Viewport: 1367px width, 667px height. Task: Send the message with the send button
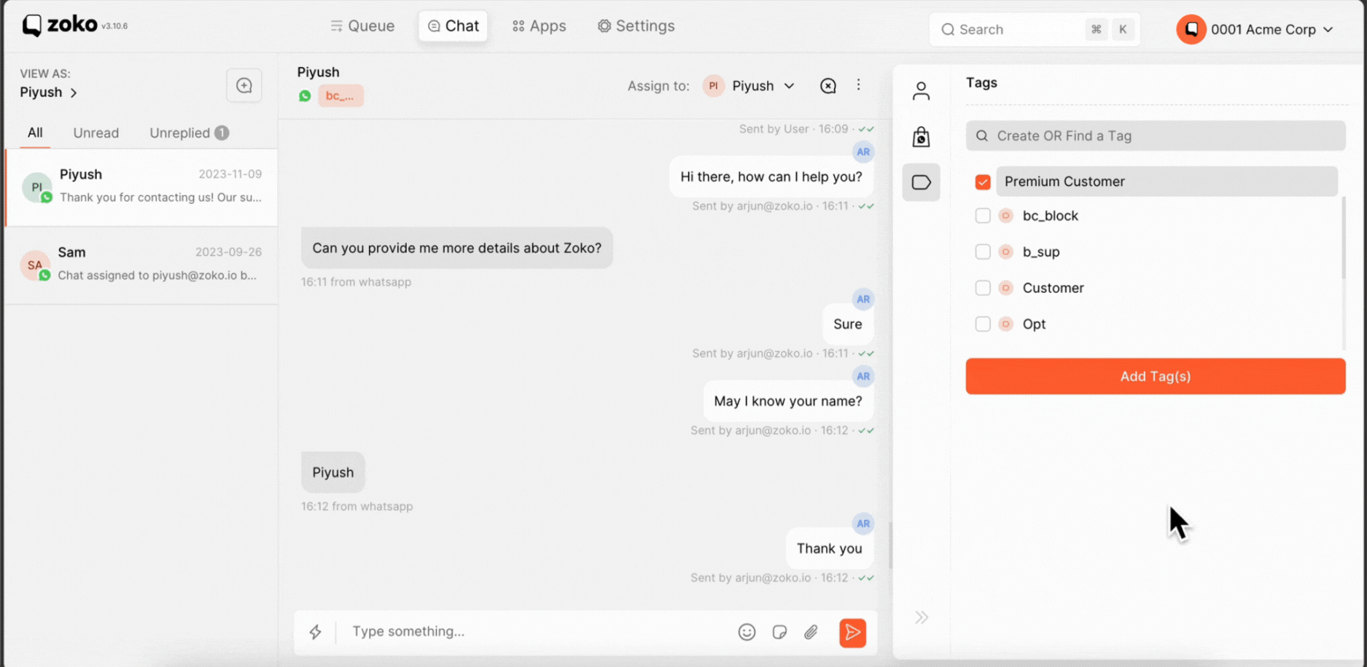[852, 632]
